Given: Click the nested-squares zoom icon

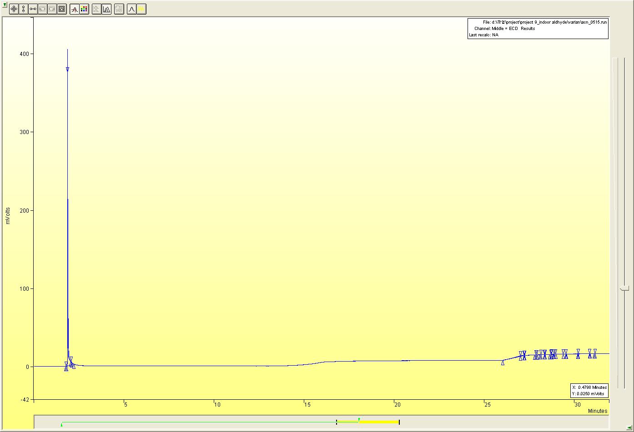Looking at the screenshot, I should (x=62, y=9).
